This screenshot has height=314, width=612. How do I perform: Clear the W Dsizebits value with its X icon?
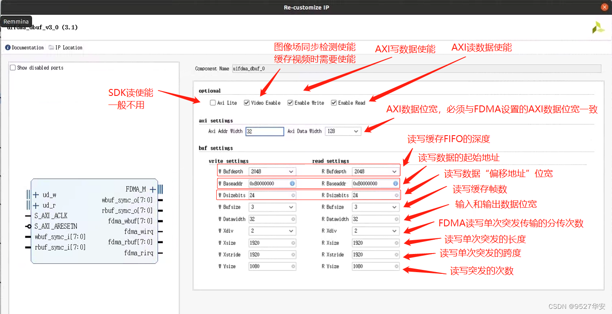point(293,195)
